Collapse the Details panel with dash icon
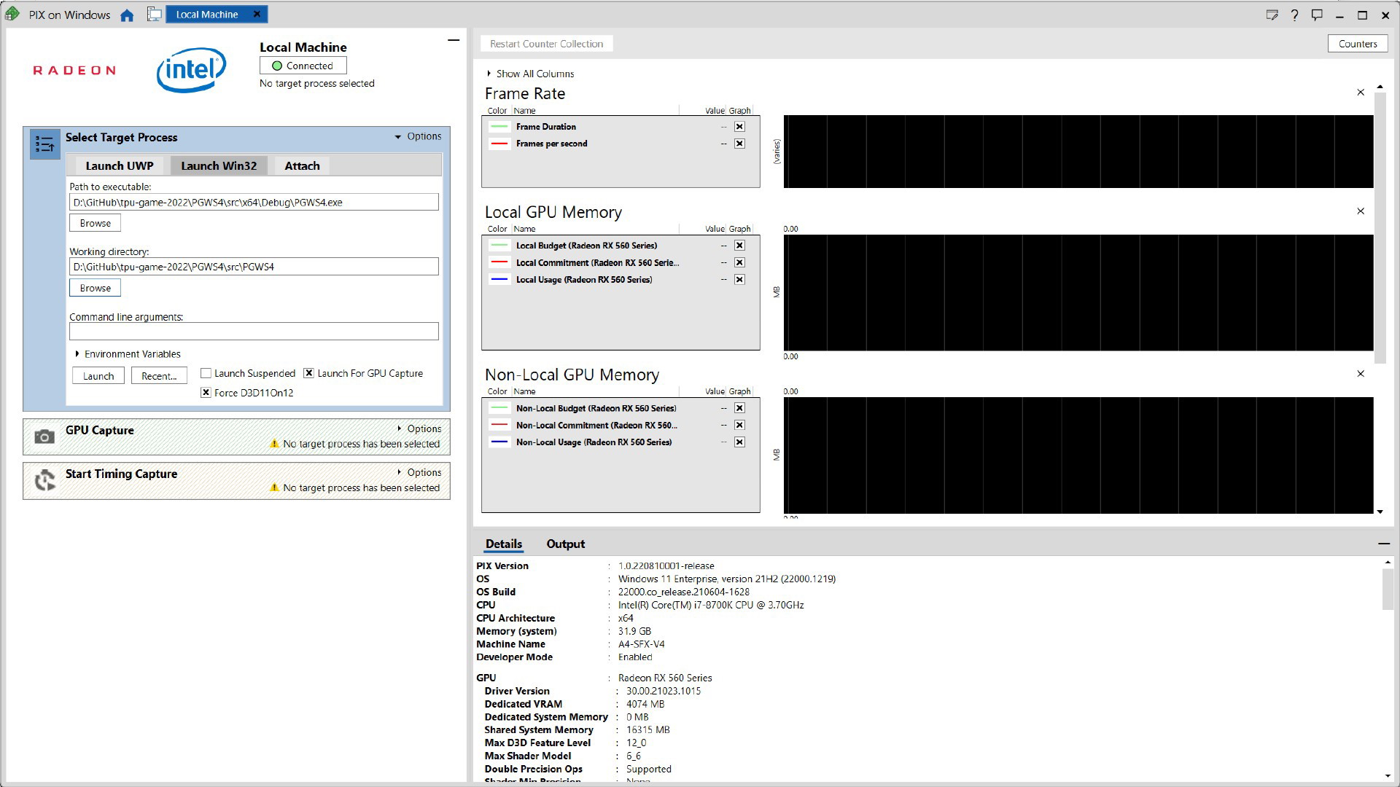1400x787 pixels. tap(1384, 544)
